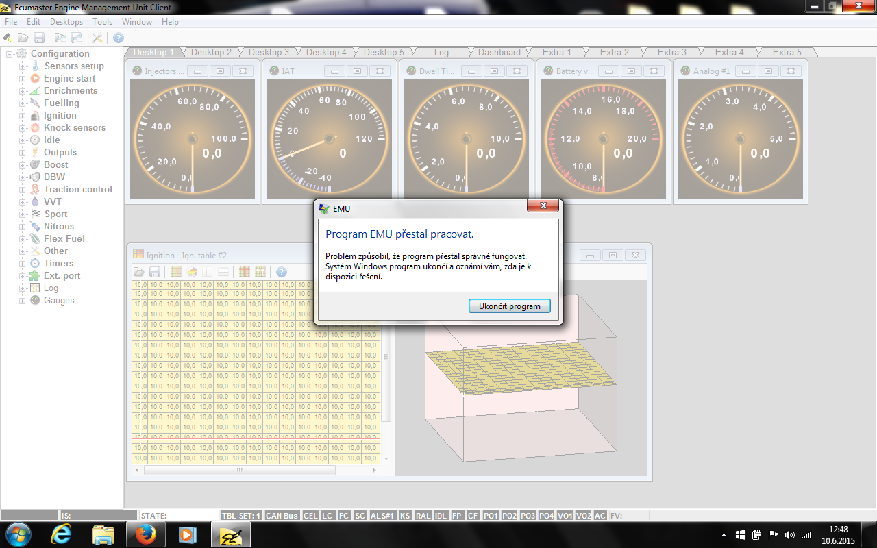Viewport: 877px width, 548px height.
Task: Launch Firefox from the taskbar
Action: tap(145, 534)
